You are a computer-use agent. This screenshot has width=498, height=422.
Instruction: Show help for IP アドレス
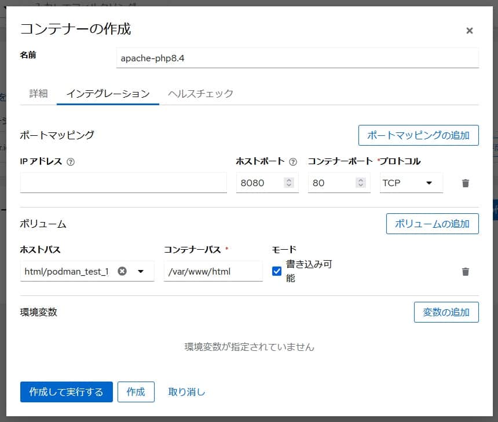[x=71, y=162]
